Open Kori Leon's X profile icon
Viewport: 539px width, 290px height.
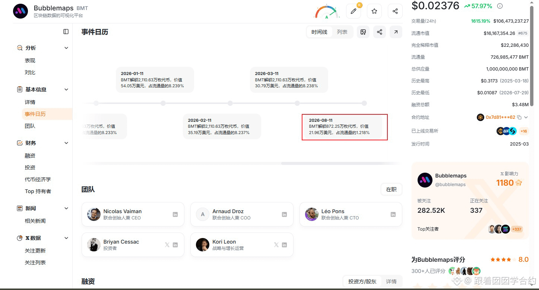(276, 245)
